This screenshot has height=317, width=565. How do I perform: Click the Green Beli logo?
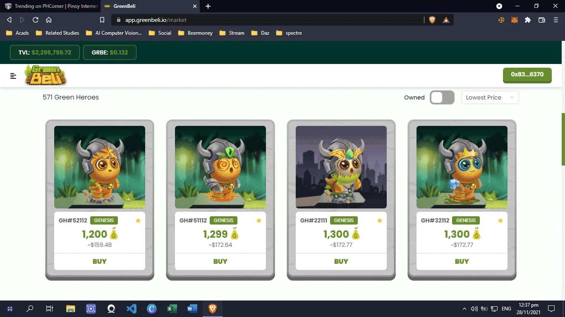tap(45, 75)
